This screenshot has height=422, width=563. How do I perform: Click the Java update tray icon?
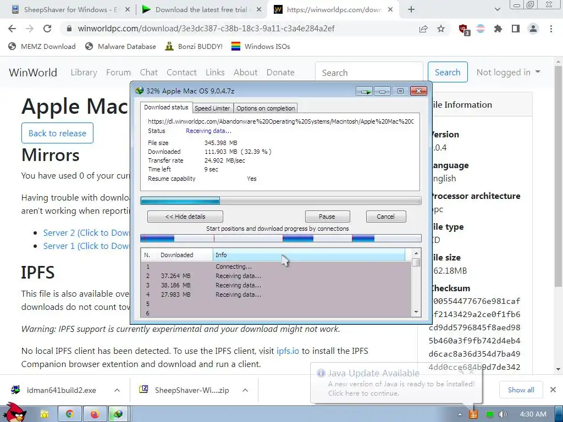tap(473, 414)
